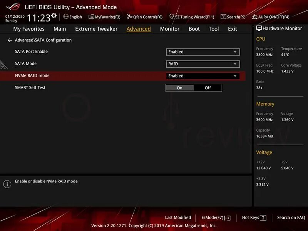Open the Tool tab
This screenshot has height=231, width=308.
214,29
